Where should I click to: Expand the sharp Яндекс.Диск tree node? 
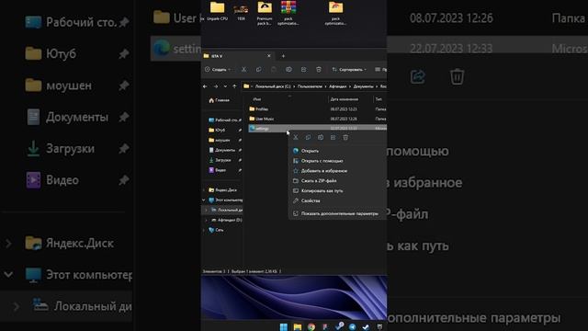(205, 190)
